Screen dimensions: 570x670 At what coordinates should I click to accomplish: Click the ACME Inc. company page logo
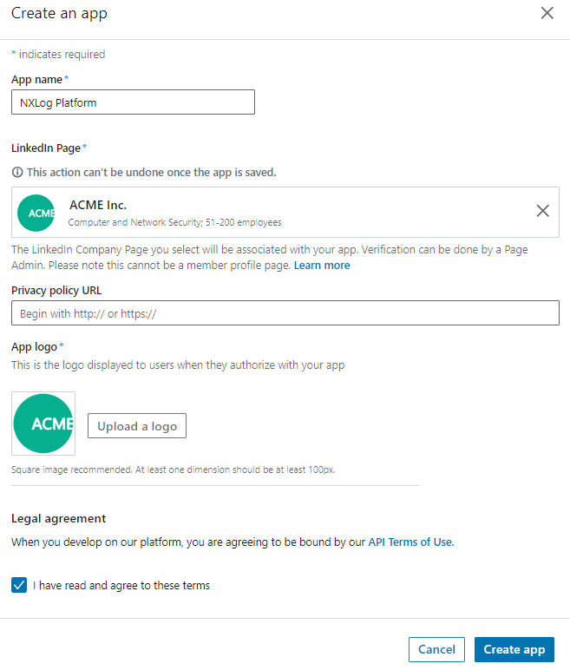tap(36, 213)
